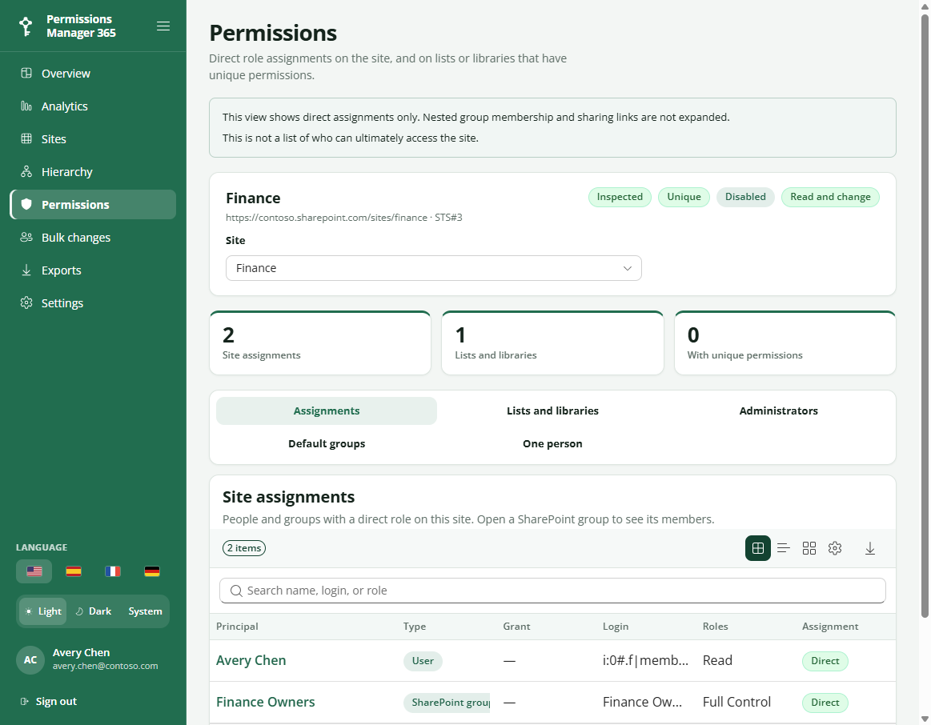The width and height of the screenshot is (931, 725).
Task: Select Spanish flag language
Action: pyautogui.click(x=74, y=571)
